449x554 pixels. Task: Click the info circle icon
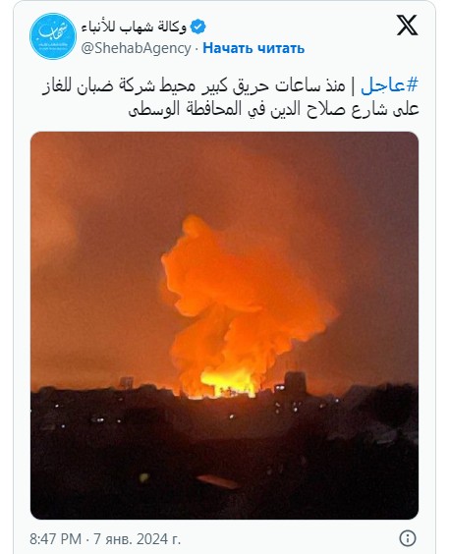tap(408, 538)
